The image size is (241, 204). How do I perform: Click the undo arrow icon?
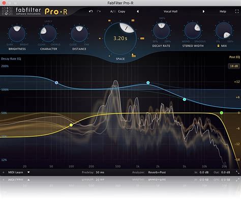[91, 11]
